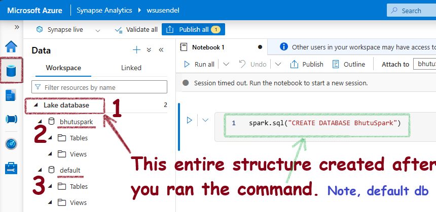Image resolution: width=436 pixels, height=212 pixels.
Task: Open the Manage hub toolbox icon
Action: [x=11, y=168]
